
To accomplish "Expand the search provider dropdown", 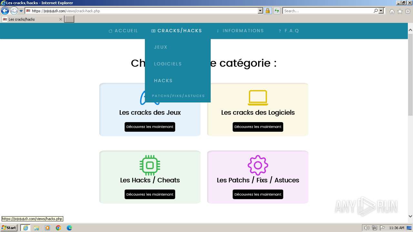I will pos(381,11).
